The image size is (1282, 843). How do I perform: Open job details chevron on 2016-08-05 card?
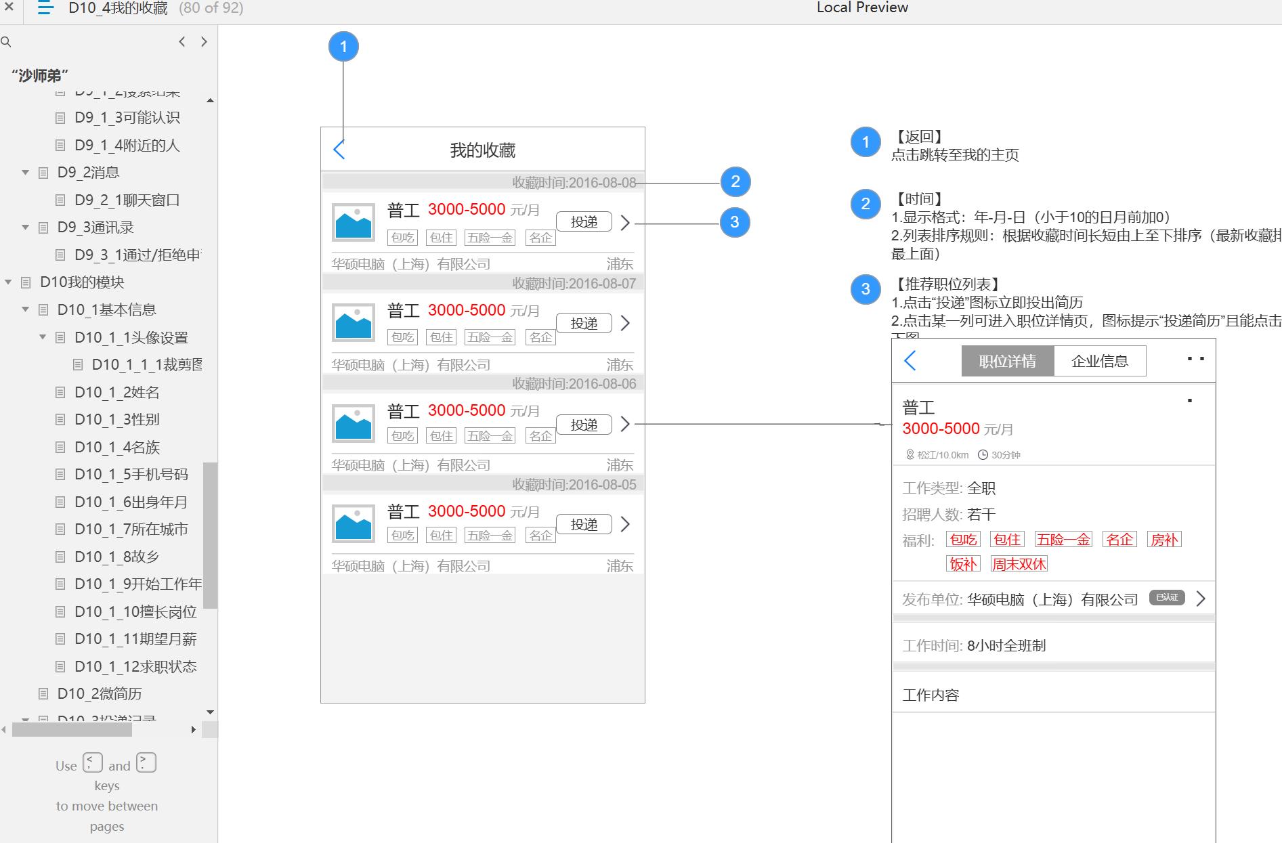(x=625, y=524)
